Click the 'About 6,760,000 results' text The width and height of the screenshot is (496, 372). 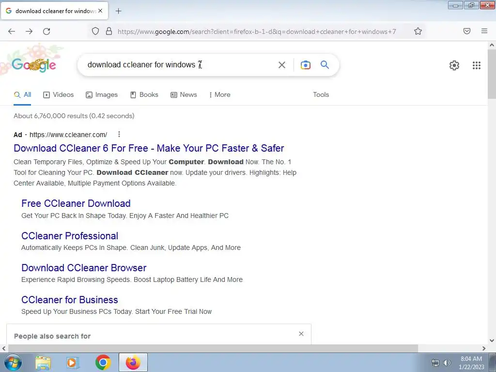[x=74, y=116]
